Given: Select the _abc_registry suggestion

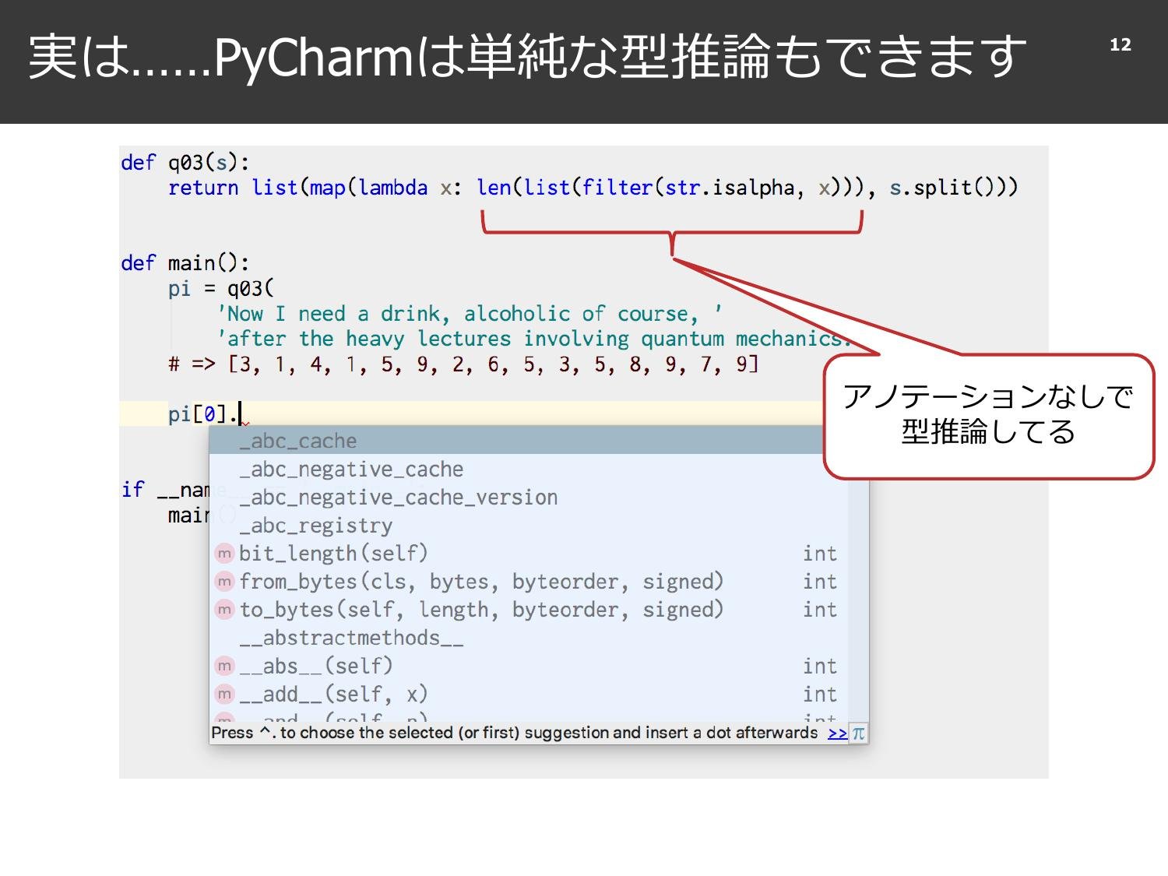Looking at the screenshot, I should click(x=315, y=525).
